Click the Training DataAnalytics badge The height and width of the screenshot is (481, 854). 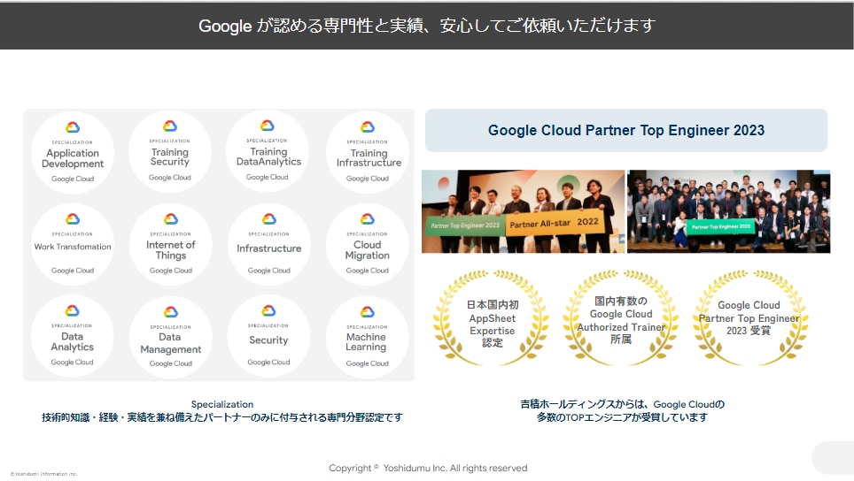click(268, 151)
